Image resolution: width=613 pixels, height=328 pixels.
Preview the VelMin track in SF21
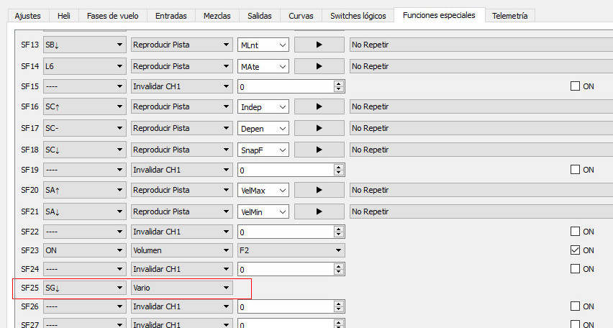[x=319, y=211]
